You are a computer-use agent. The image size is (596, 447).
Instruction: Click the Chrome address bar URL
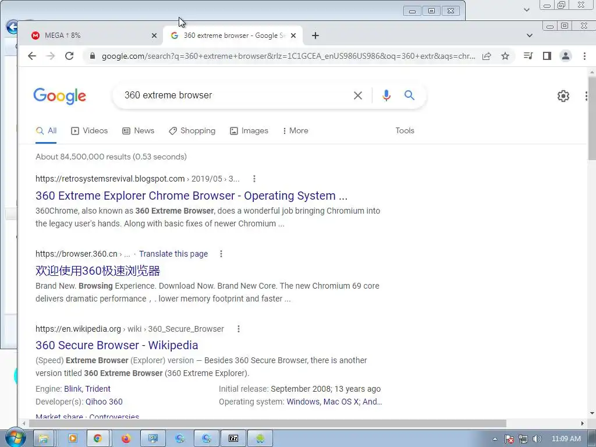288,56
